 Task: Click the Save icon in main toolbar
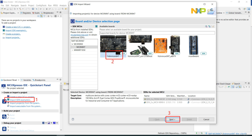click(8, 9)
